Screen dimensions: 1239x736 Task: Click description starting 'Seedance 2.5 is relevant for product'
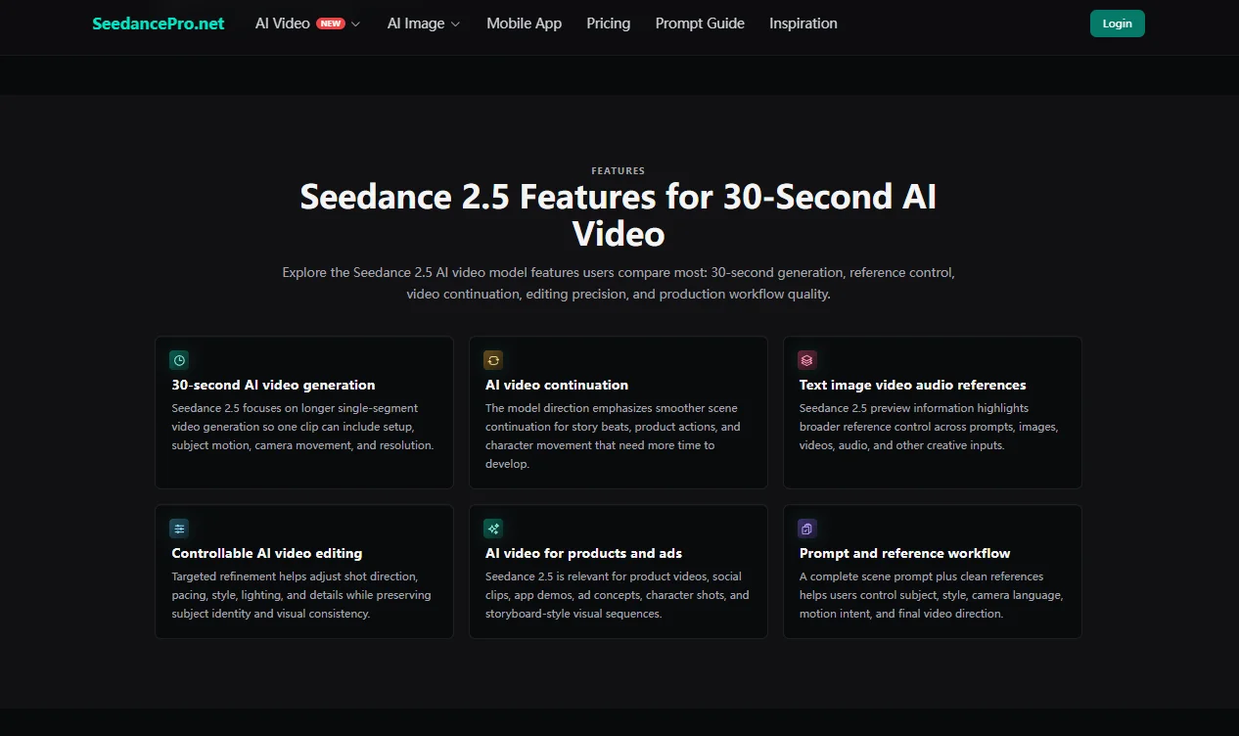pyautogui.click(x=618, y=595)
